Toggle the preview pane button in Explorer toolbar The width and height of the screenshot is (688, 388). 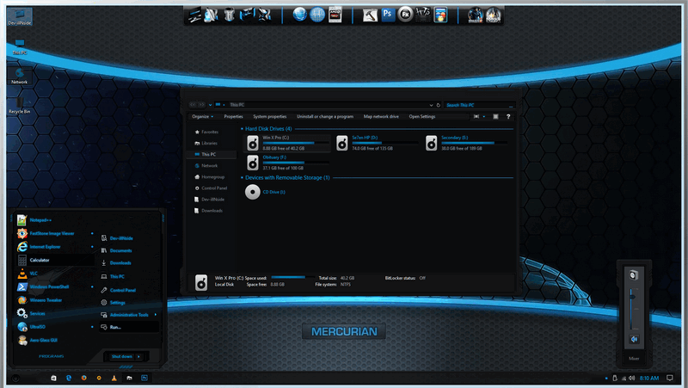(495, 116)
